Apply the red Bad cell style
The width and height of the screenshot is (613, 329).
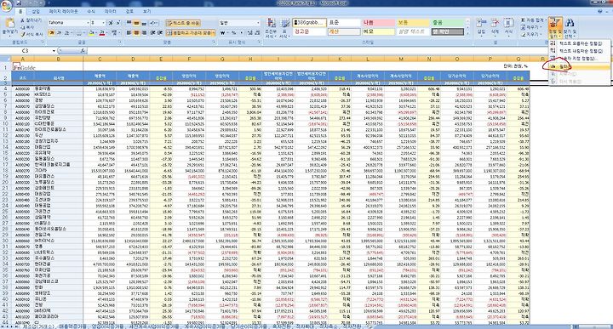coord(378,23)
